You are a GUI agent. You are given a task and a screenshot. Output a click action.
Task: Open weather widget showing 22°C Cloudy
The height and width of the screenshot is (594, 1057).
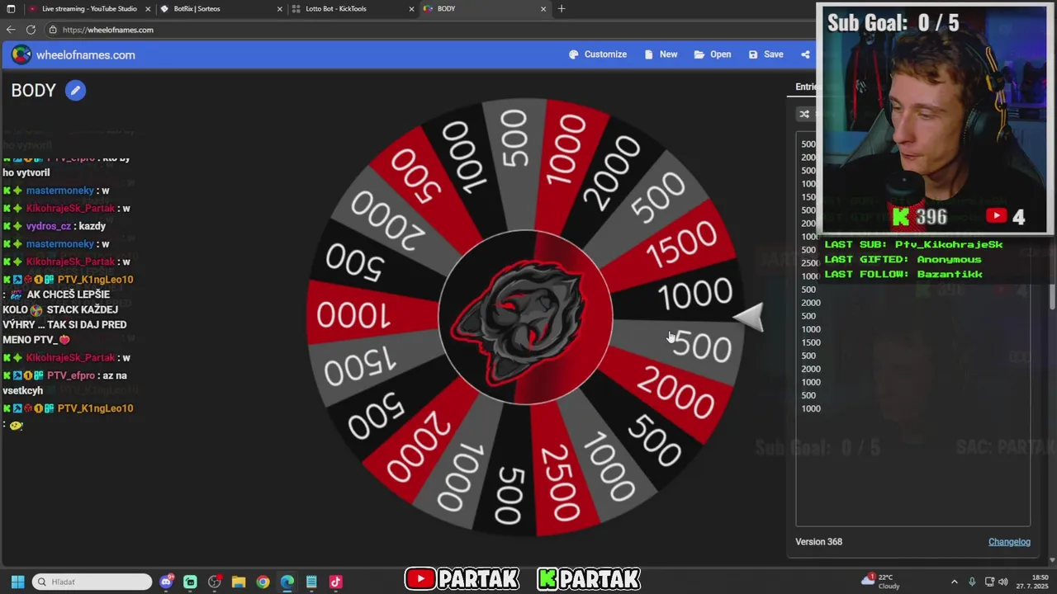tap(880, 582)
